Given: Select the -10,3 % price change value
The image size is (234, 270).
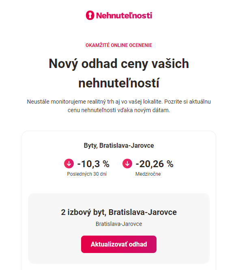Looking at the screenshot, I should [x=93, y=164].
